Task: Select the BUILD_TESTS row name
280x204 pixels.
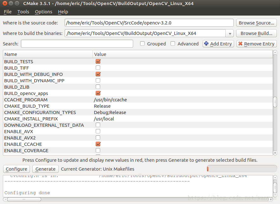Action: (x=19, y=62)
